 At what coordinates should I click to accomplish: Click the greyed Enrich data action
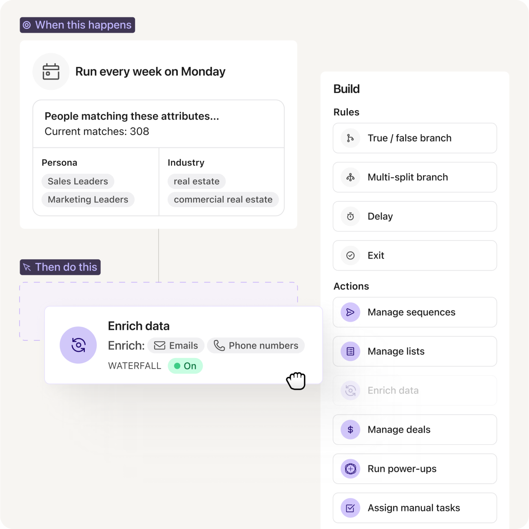[x=415, y=391]
